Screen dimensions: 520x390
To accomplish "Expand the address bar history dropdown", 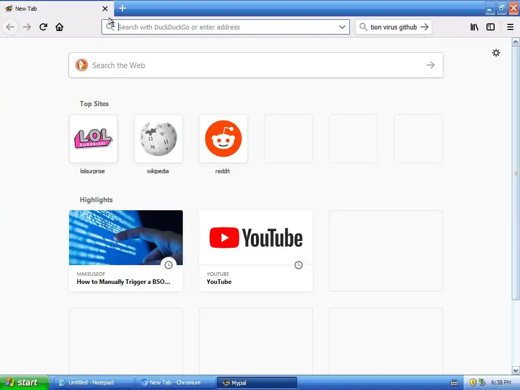I will pos(342,27).
